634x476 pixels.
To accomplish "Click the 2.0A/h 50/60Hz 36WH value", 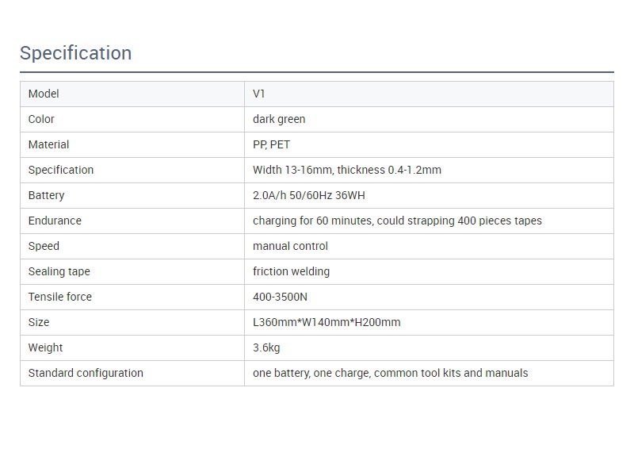I will (309, 195).
